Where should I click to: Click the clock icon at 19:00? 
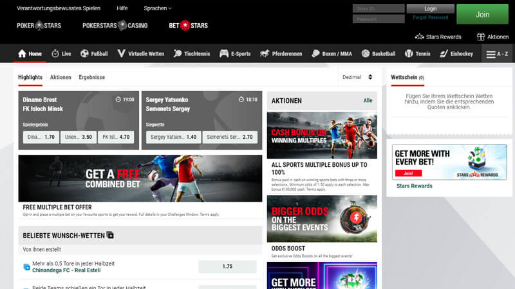(x=118, y=100)
